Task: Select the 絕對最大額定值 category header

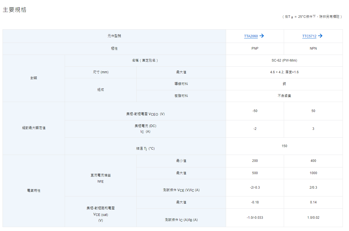Action: point(34,128)
